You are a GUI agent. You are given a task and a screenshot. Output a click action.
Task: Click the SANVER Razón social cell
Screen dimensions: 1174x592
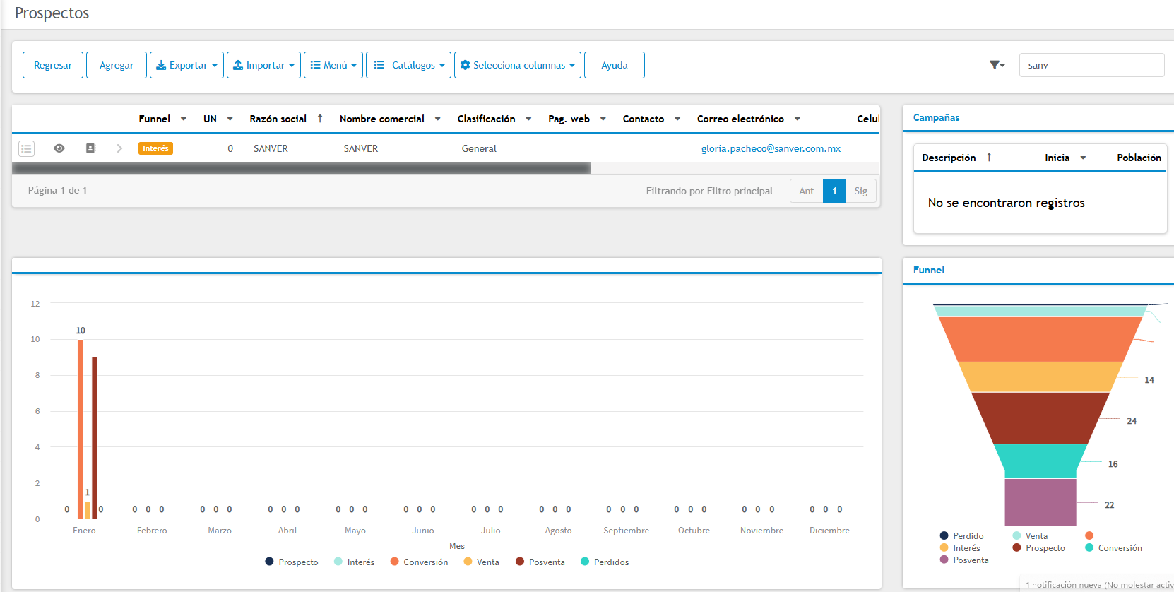coord(271,148)
